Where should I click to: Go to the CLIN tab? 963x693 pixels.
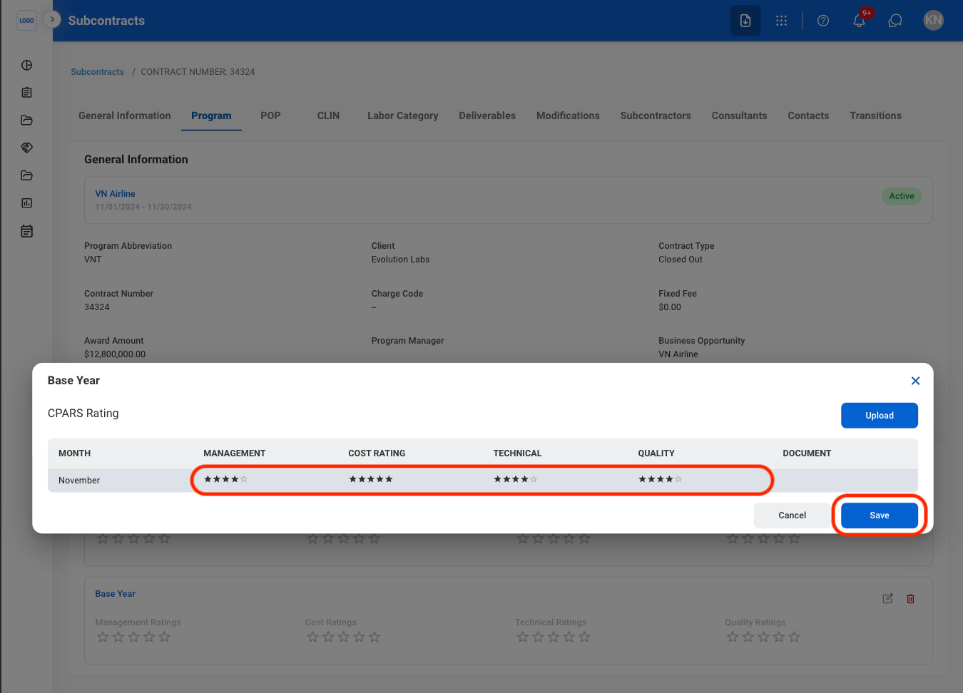coord(328,115)
